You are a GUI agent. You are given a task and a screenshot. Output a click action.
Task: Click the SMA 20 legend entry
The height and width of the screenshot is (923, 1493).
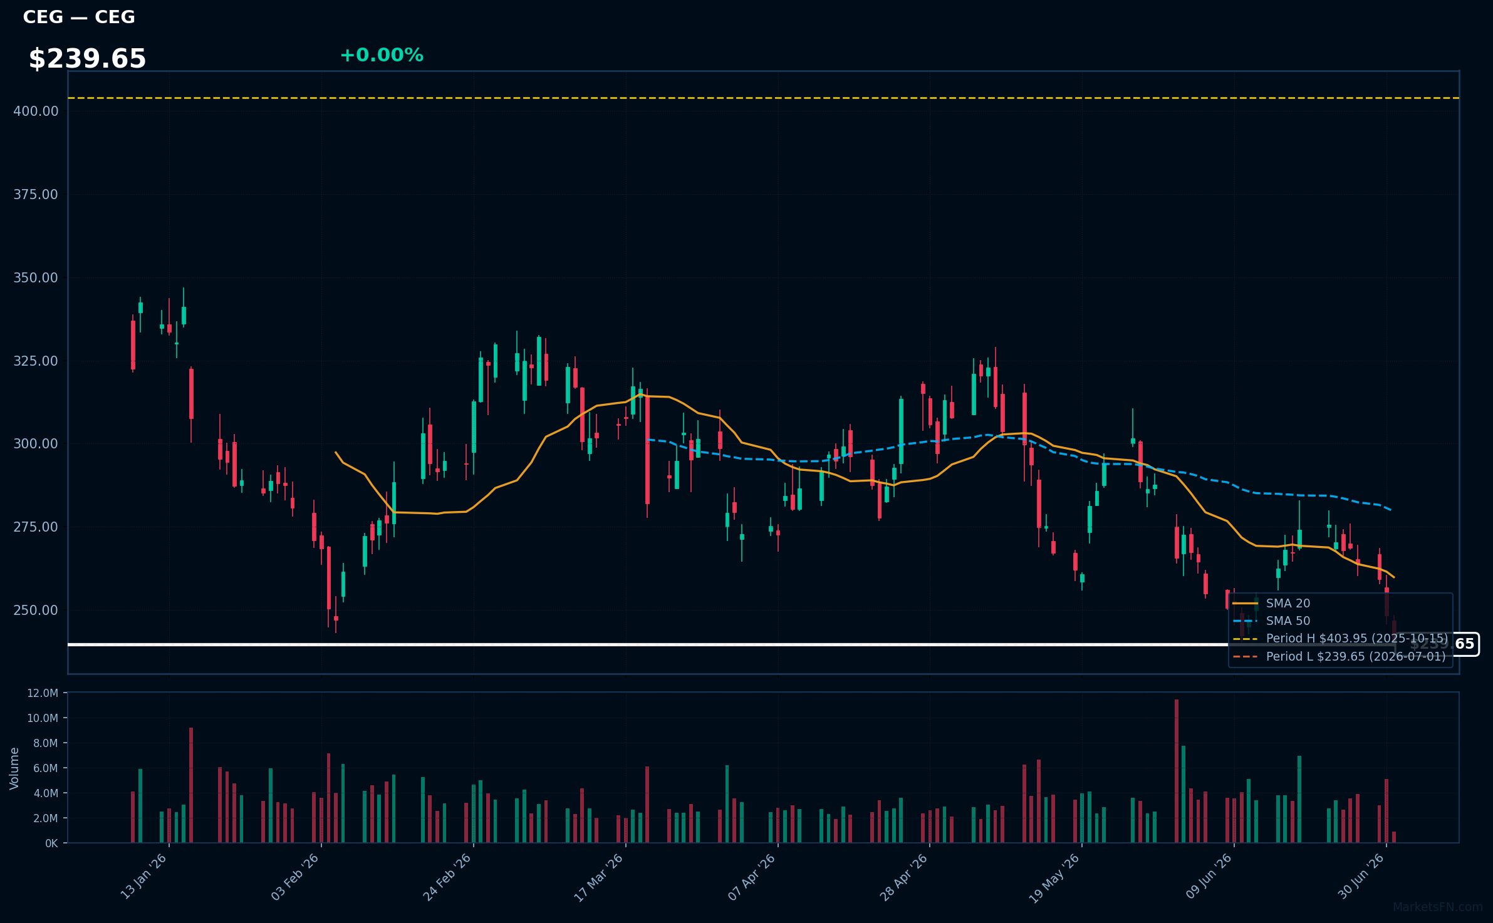[x=1288, y=603]
